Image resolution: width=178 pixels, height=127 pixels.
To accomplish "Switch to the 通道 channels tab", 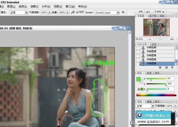I will point(149,102).
